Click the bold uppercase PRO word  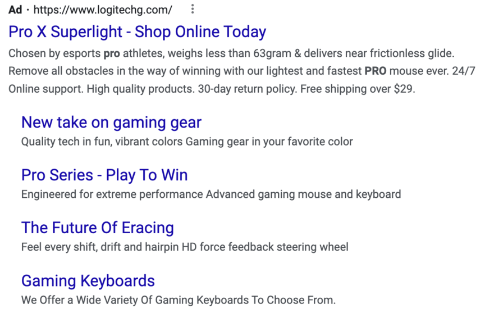[x=376, y=72]
